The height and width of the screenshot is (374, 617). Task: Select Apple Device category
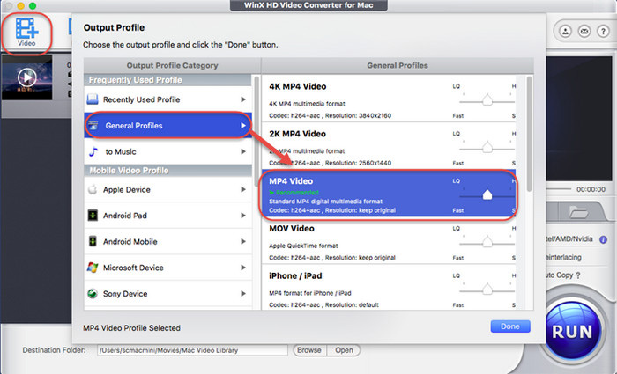pyautogui.click(x=168, y=189)
